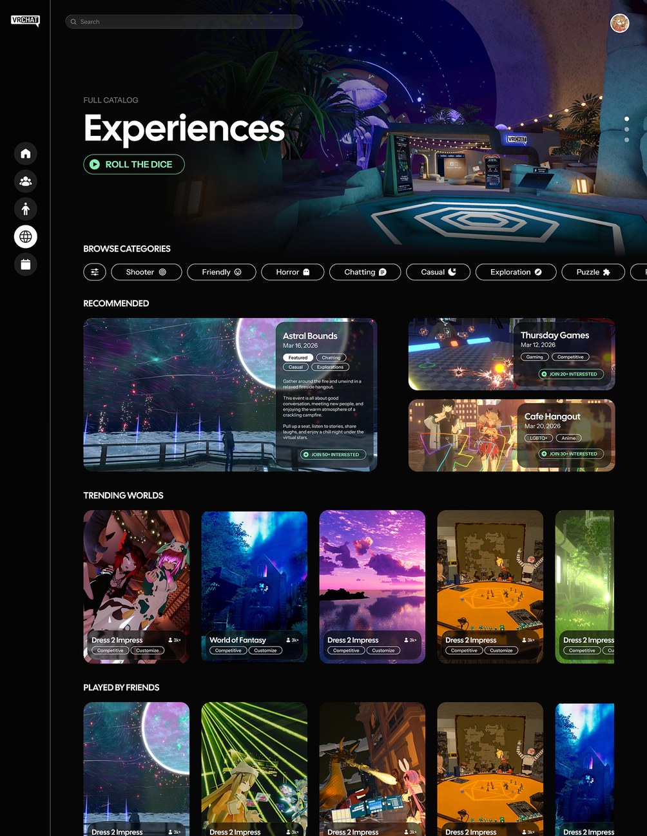The width and height of the screenshot is (647, 836).
Task: Click the Played By Friends heading
Action: point(121,687)
